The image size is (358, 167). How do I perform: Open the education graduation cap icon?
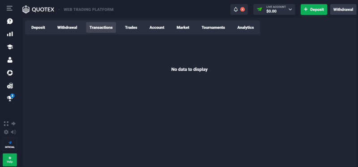pos(10,47)
